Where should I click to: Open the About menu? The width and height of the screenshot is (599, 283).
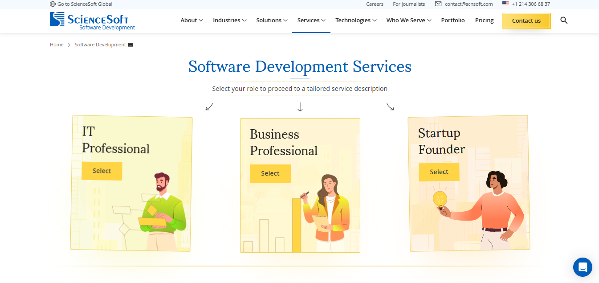(x=192, y=20)
